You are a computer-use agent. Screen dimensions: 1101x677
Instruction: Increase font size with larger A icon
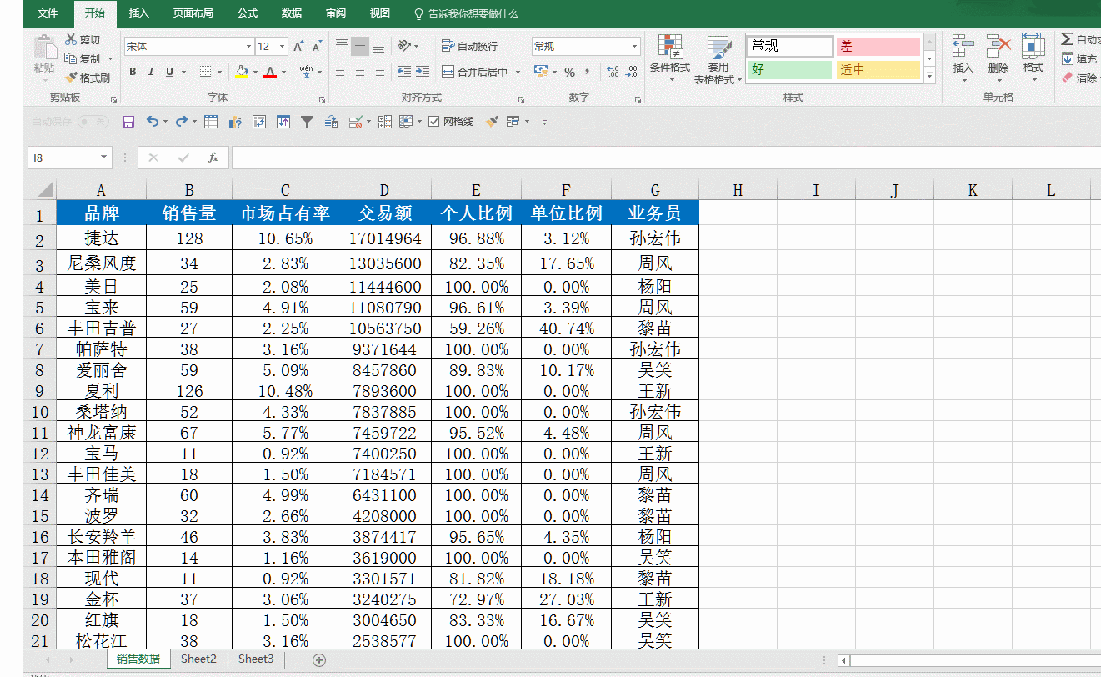[298, 47]
